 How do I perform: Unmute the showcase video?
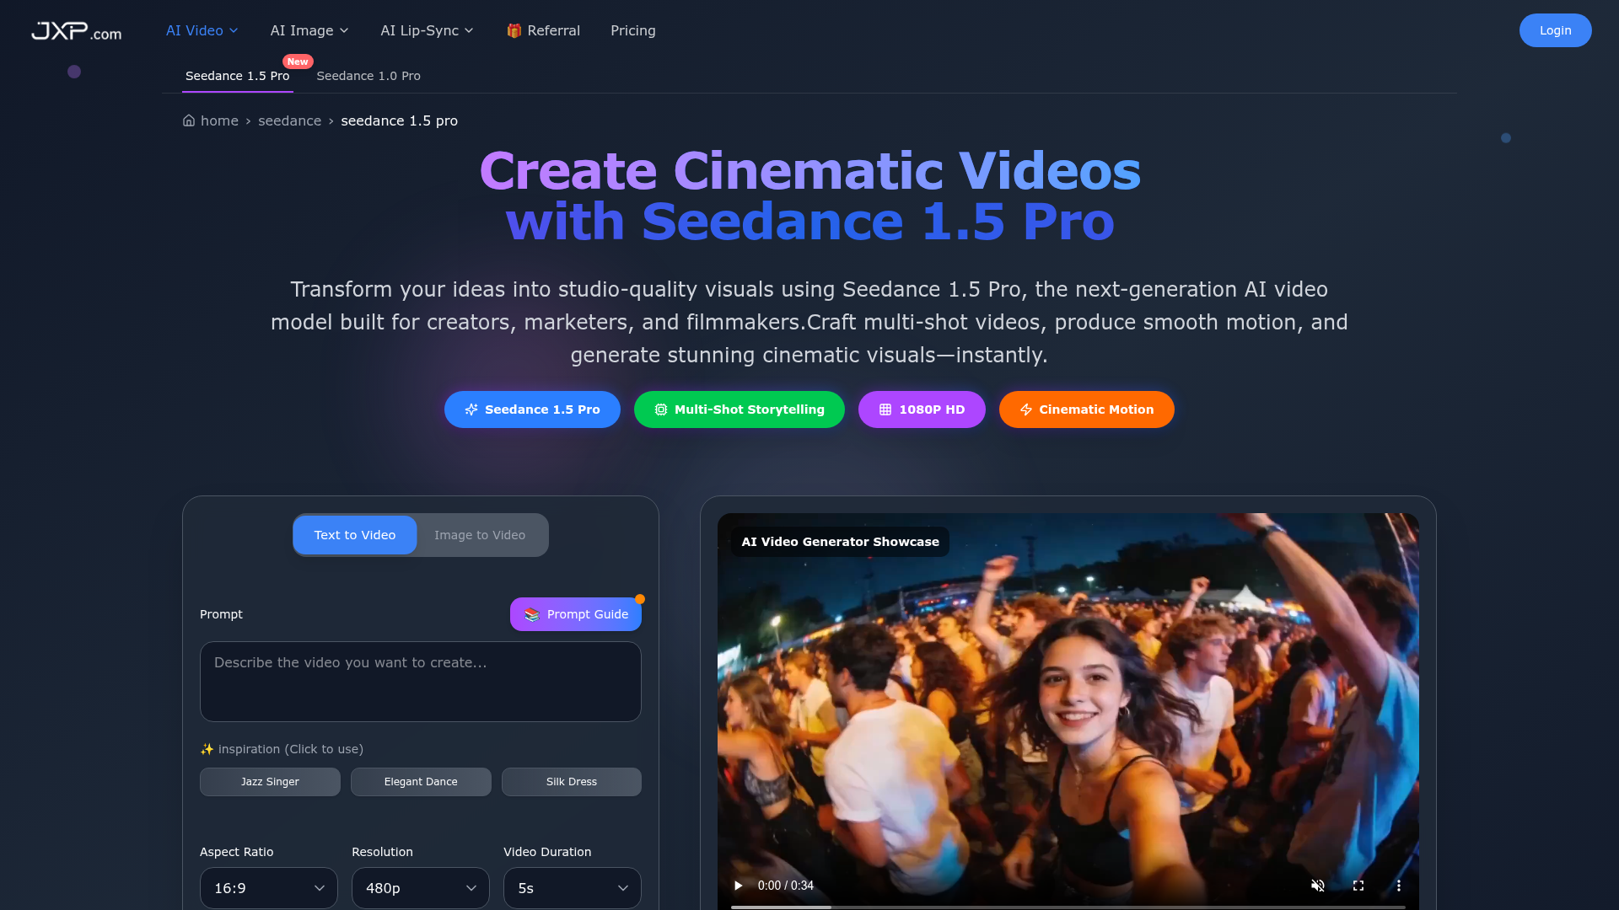pos(1318,886)
